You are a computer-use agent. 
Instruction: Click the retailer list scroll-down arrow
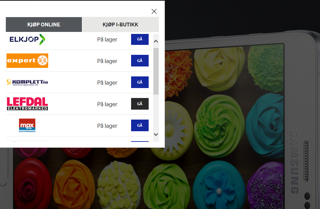pos(156,134)
